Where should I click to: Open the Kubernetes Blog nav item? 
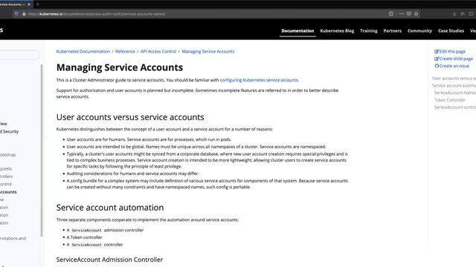[x=337, y=31]
